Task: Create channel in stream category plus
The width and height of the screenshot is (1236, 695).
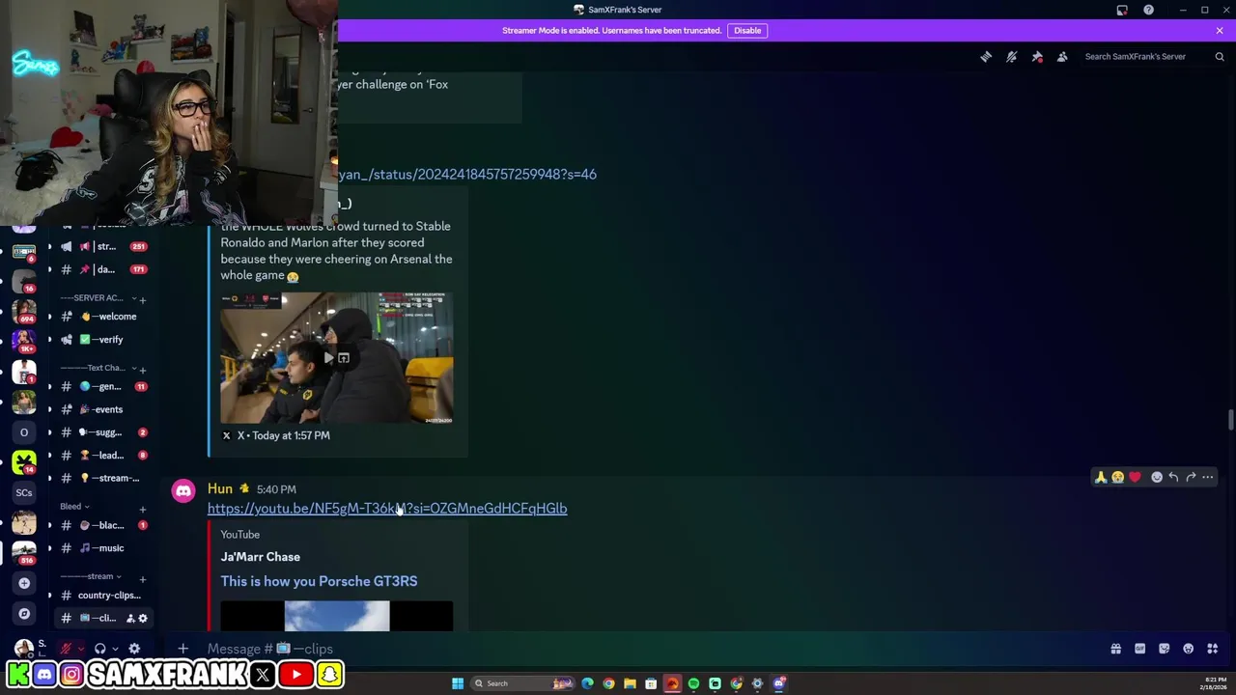Action: [x=143, y=578]
